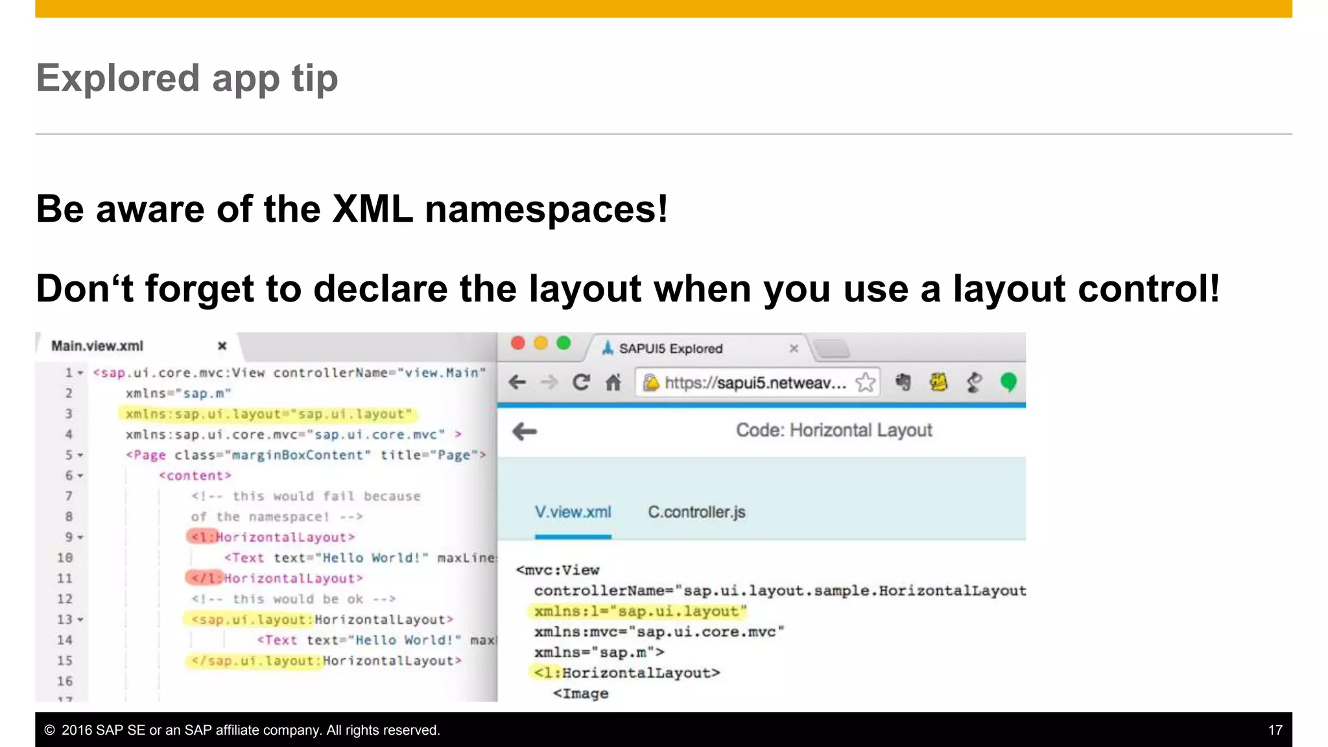Click the highlighted xmlns:sap.ui.layout line in editor
This screenshot has height=747, width=1328.
(268, 414)
